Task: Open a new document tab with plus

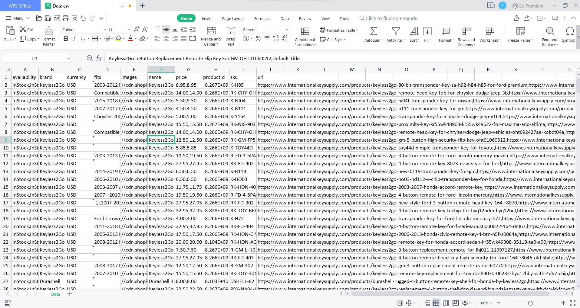Action: click(x=142, y=6)
